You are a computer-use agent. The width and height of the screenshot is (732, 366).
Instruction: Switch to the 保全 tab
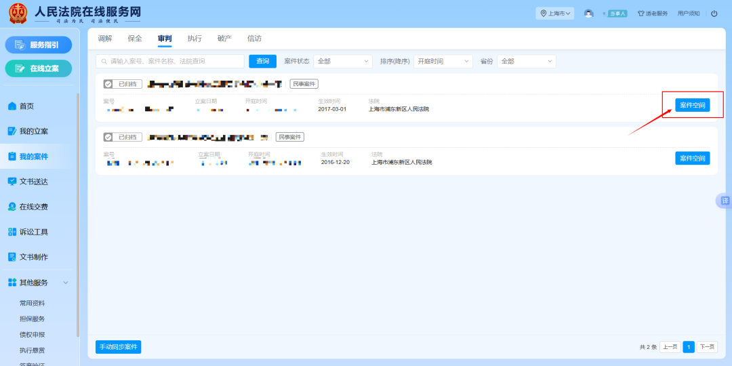(135, 39)
